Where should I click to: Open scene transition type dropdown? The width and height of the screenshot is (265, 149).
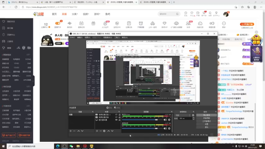pos(183,115)
